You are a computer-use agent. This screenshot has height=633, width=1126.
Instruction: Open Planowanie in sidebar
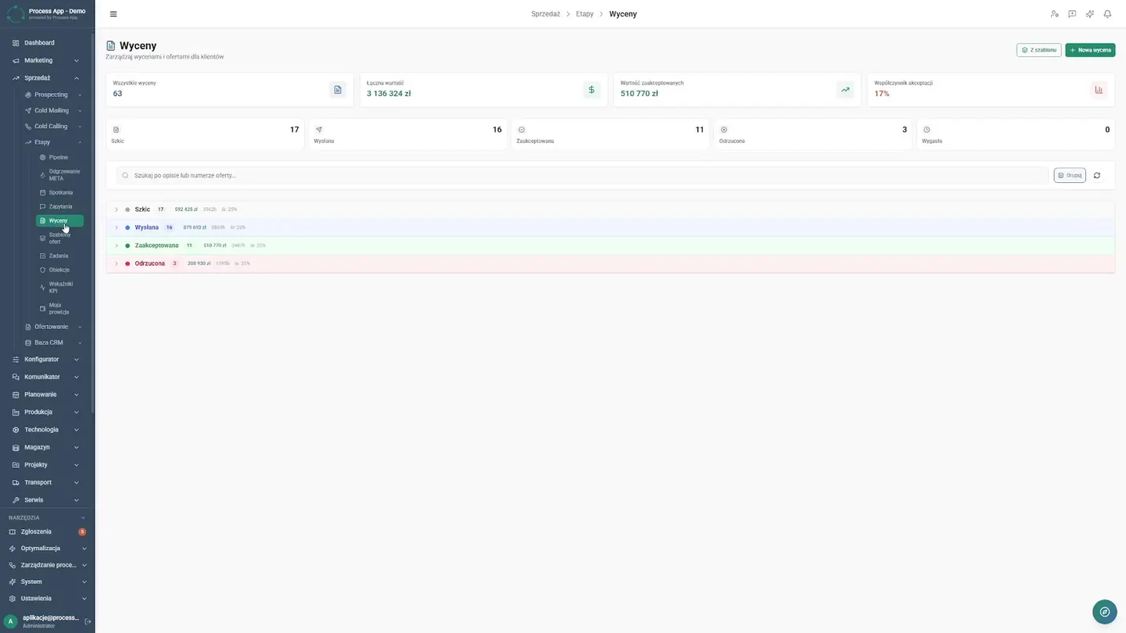pyautogui.click(x=47, y=395)
